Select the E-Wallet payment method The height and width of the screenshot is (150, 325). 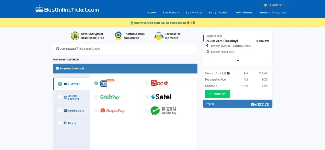click(71, 84)
